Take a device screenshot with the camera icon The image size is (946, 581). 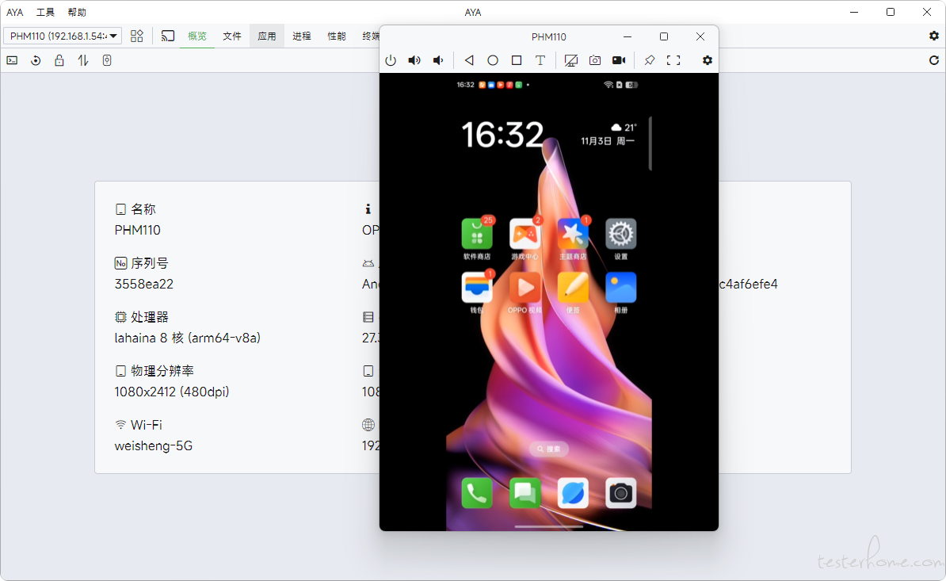(x=595, y=60)
